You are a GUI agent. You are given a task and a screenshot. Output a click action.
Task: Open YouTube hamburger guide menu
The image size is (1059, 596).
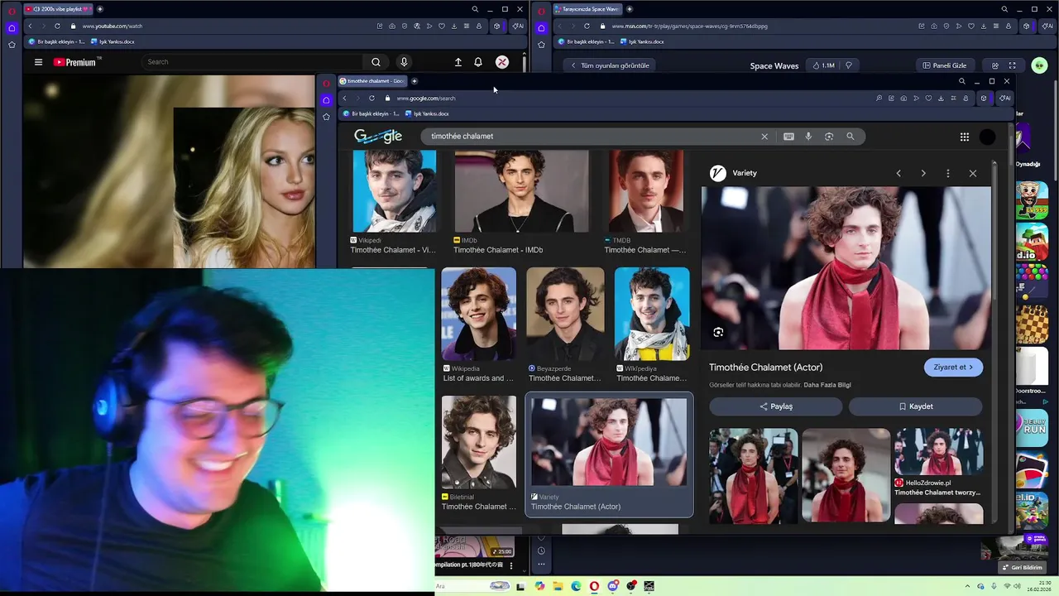coord(38,62)
